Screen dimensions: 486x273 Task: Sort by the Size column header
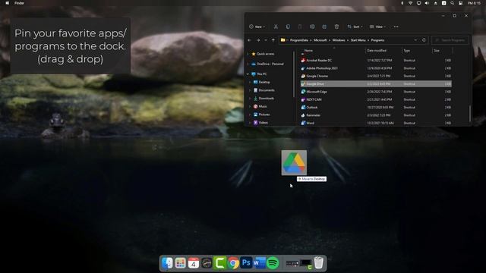(437, 51)
